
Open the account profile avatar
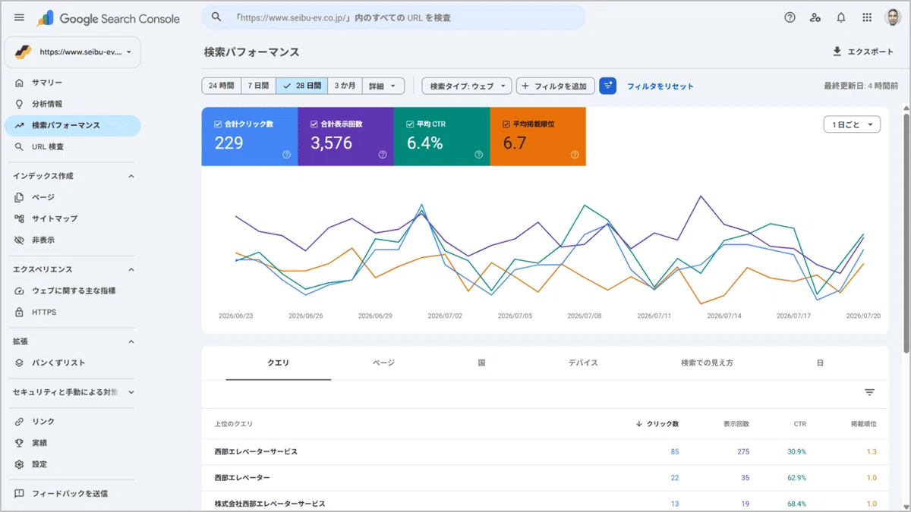tap(893, 17)
